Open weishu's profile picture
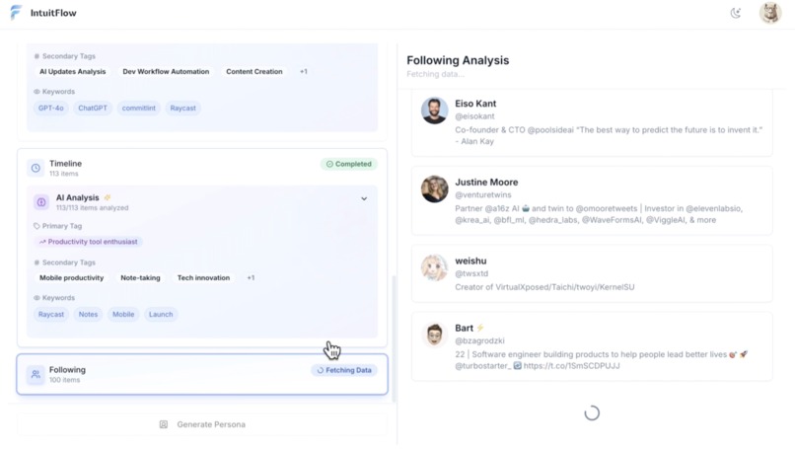Screen dimensions: 795x449 point(435,267)
